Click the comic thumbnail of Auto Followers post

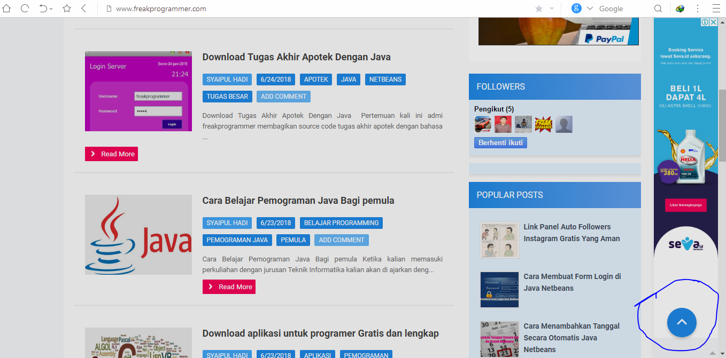point(500,240)
